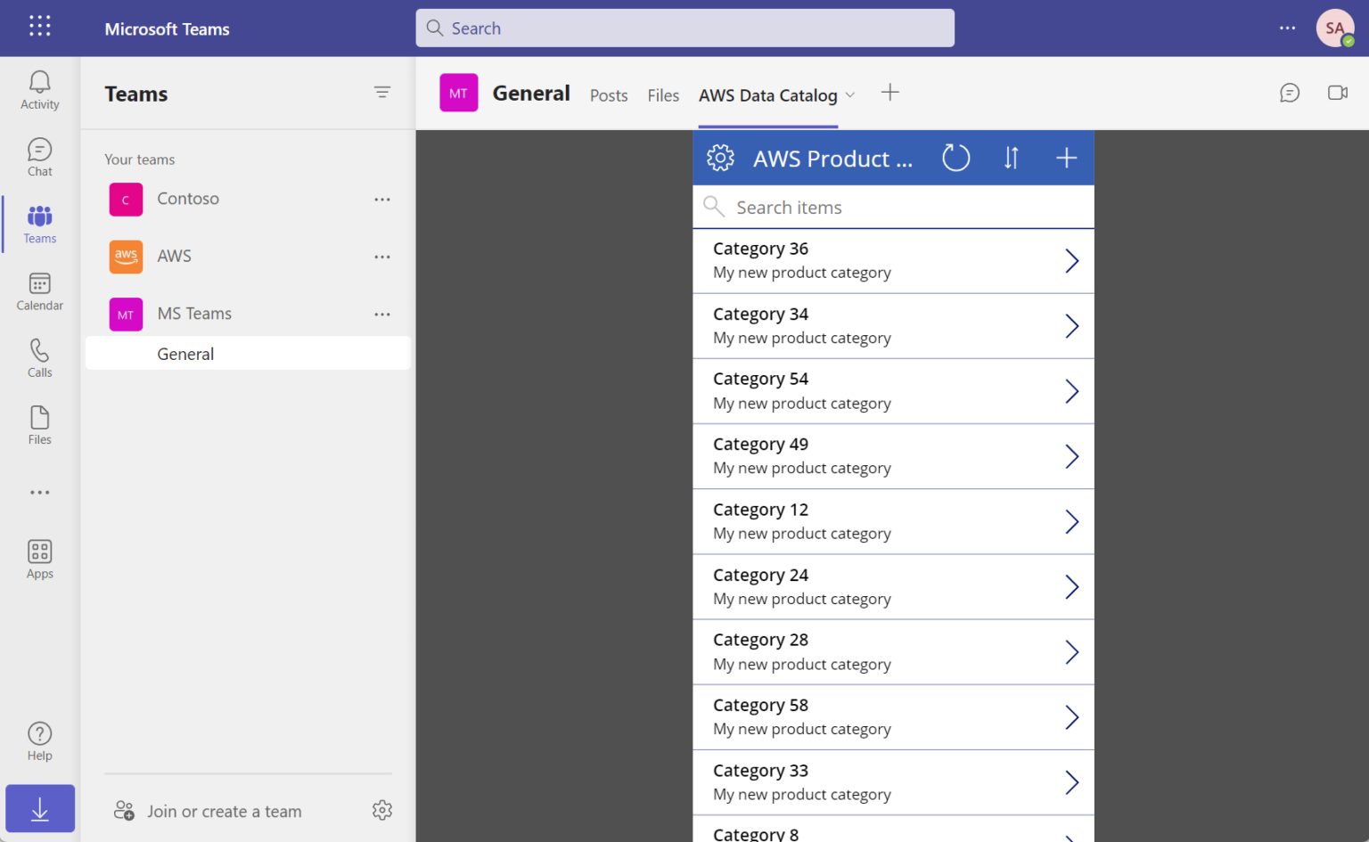Open Files in the left rail
1369x842 pixels.
pyautogui.click(x=39, y=425)
